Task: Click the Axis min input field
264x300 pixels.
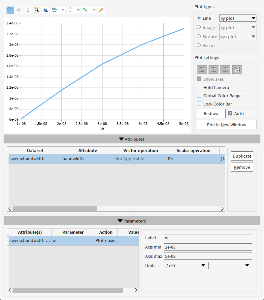Action: pos(208,247)
